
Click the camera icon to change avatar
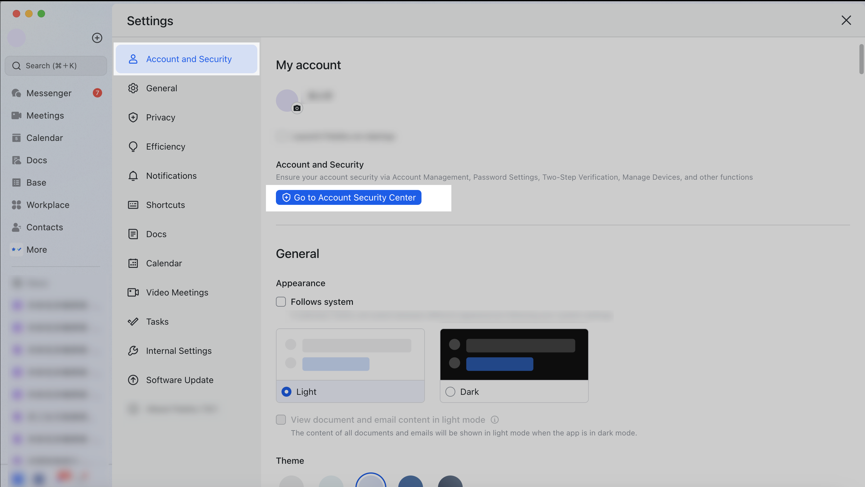pos(297,108)
